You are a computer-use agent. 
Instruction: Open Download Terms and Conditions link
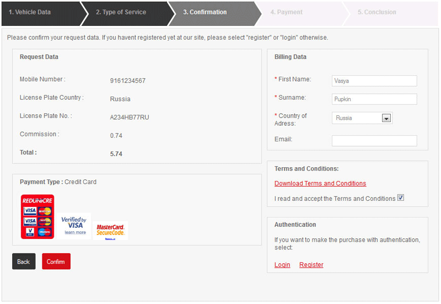320,183
